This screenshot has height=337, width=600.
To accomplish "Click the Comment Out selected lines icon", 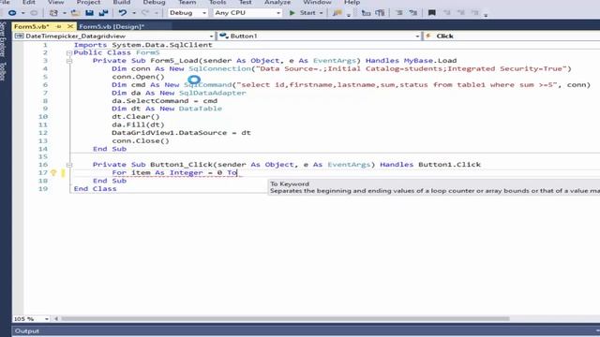I will [x=399, y=13].
